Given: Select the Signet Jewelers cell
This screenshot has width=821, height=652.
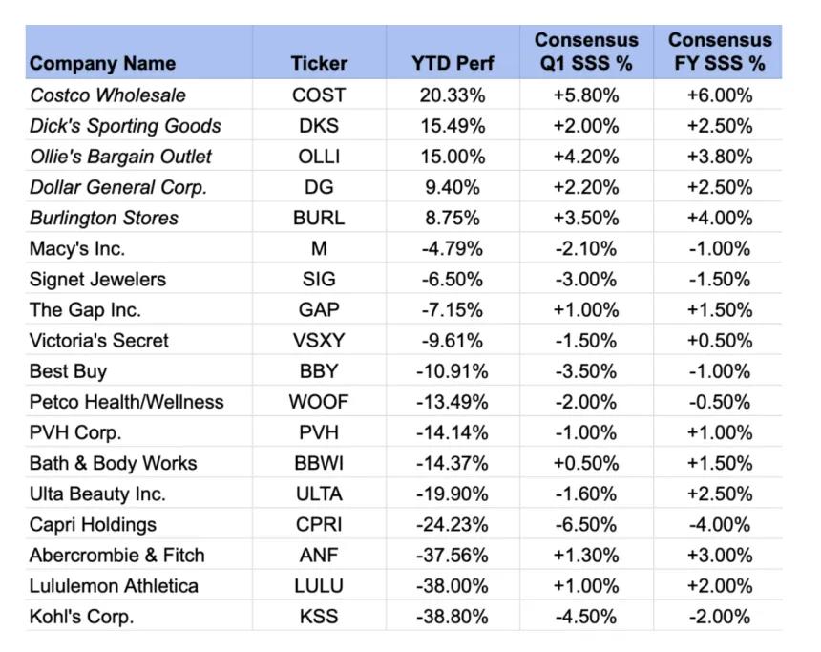Looking at the screenshot, I should (x=138, y=279).
